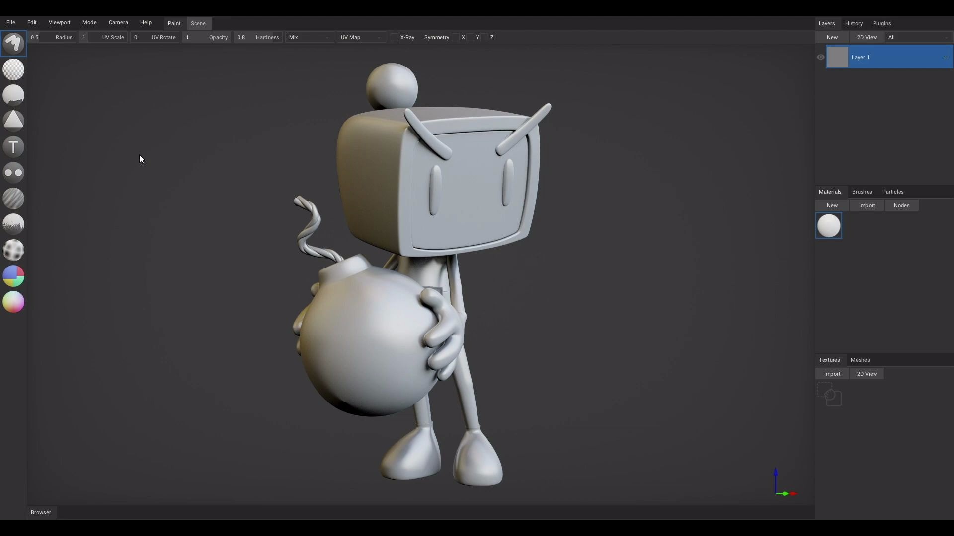Toggle visibility of Layer 1
954x536 pixels.
820,57
